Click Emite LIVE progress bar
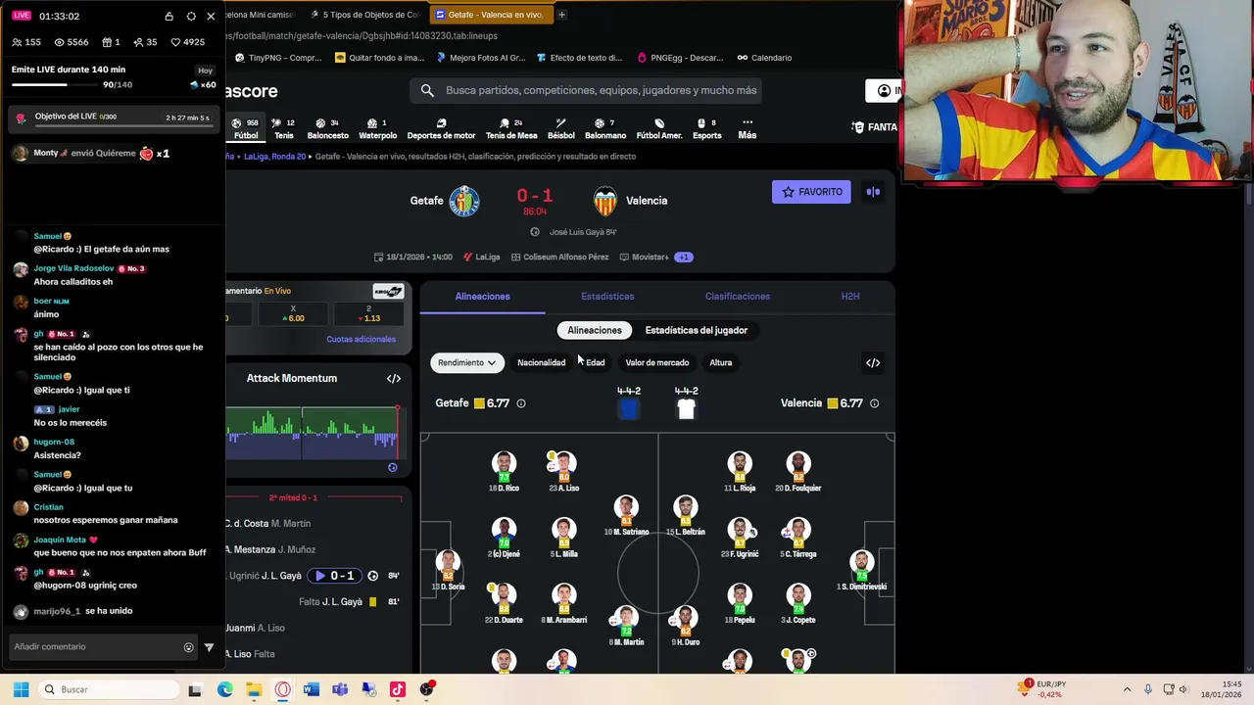The image size is (1254, 705). coord(53,84)
